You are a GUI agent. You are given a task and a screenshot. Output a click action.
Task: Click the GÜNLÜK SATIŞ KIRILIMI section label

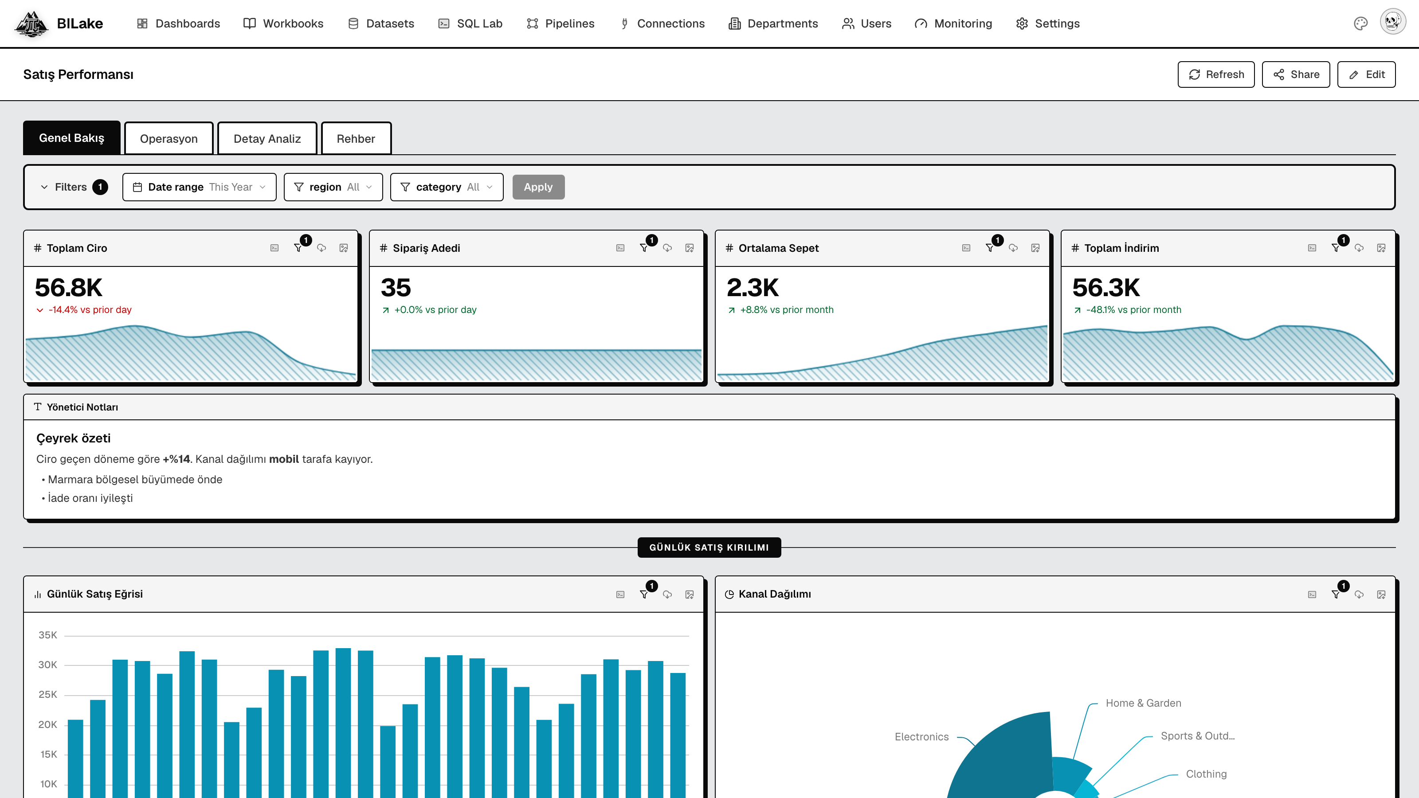(709, 548)
